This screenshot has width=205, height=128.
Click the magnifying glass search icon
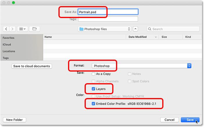(x=150, y=29)
